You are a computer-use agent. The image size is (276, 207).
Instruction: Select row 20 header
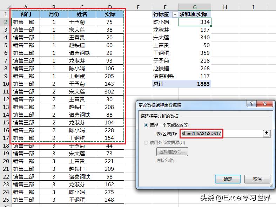click(6, 161)
